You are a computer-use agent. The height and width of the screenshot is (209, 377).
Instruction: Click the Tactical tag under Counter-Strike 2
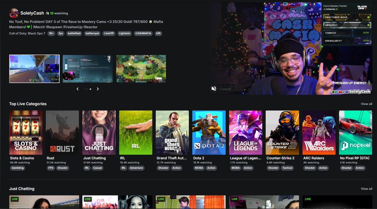pos(287,168)
